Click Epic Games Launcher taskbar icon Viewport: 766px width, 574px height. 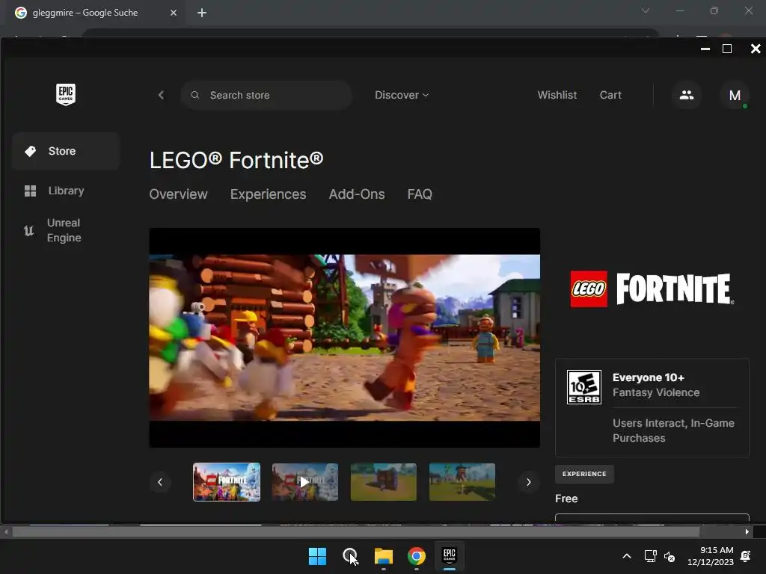click(450, 556)
